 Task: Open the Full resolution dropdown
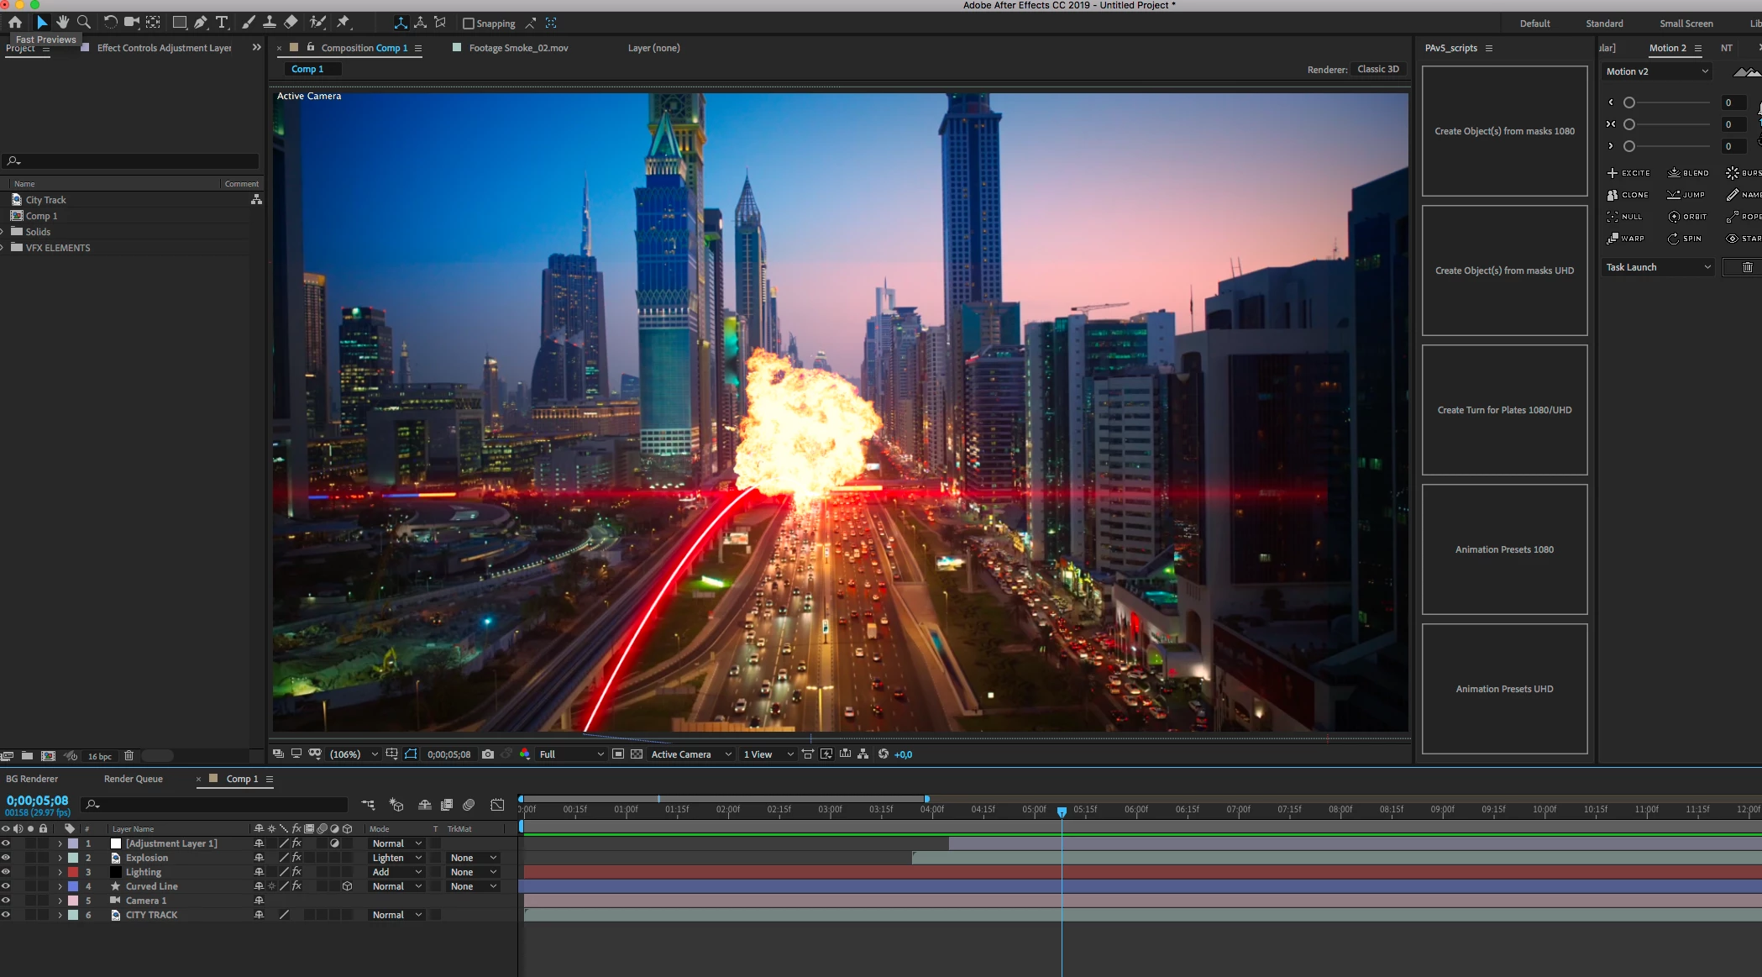571,754
